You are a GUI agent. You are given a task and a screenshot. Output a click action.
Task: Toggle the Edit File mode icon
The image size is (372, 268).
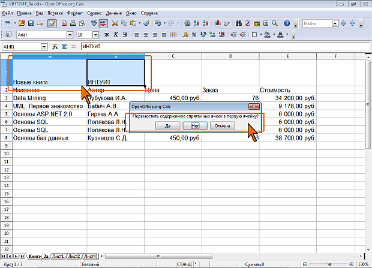tap(52, 23)
